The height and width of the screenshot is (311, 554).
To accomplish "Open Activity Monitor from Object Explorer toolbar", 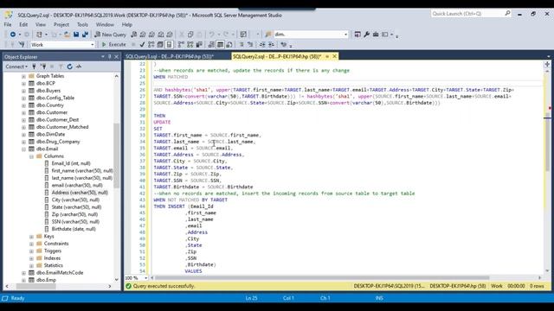I will coord(79,67).
